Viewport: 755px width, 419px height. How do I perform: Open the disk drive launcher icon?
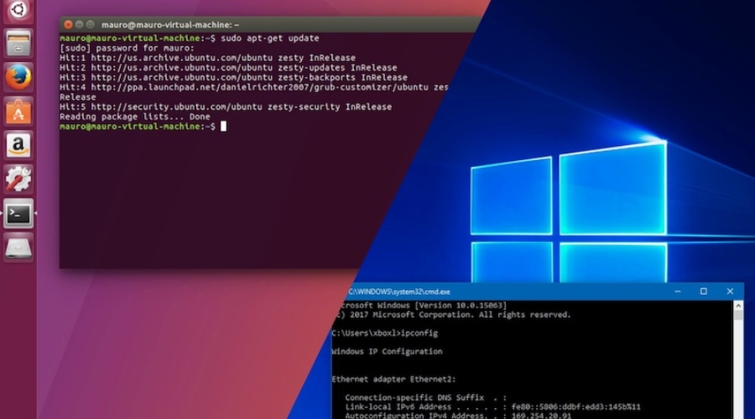point(18,247)
